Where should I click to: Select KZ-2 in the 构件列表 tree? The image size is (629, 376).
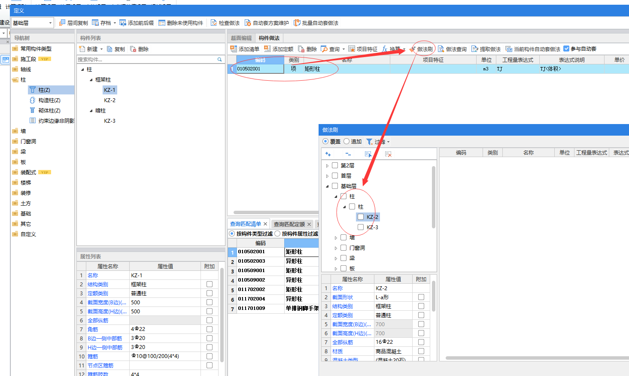click(x=109, y=100)
